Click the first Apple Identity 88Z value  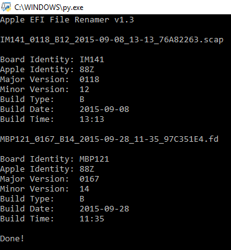tap(87, 70)
